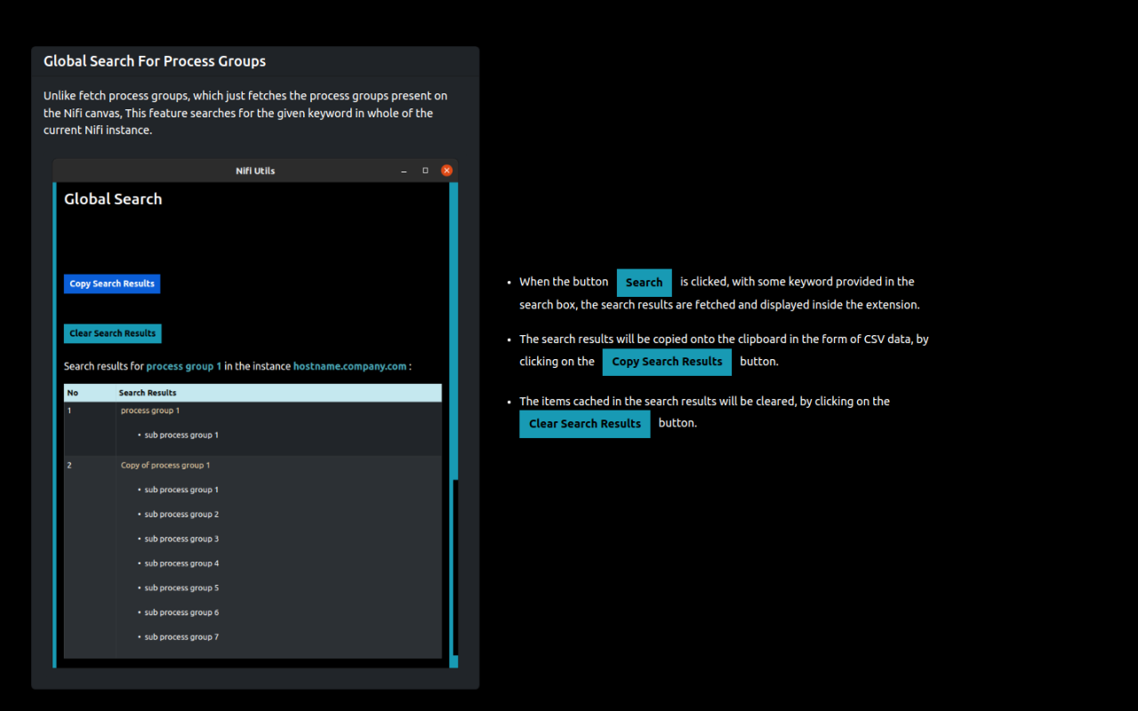Click the 'No' column header

pos(73,393)
